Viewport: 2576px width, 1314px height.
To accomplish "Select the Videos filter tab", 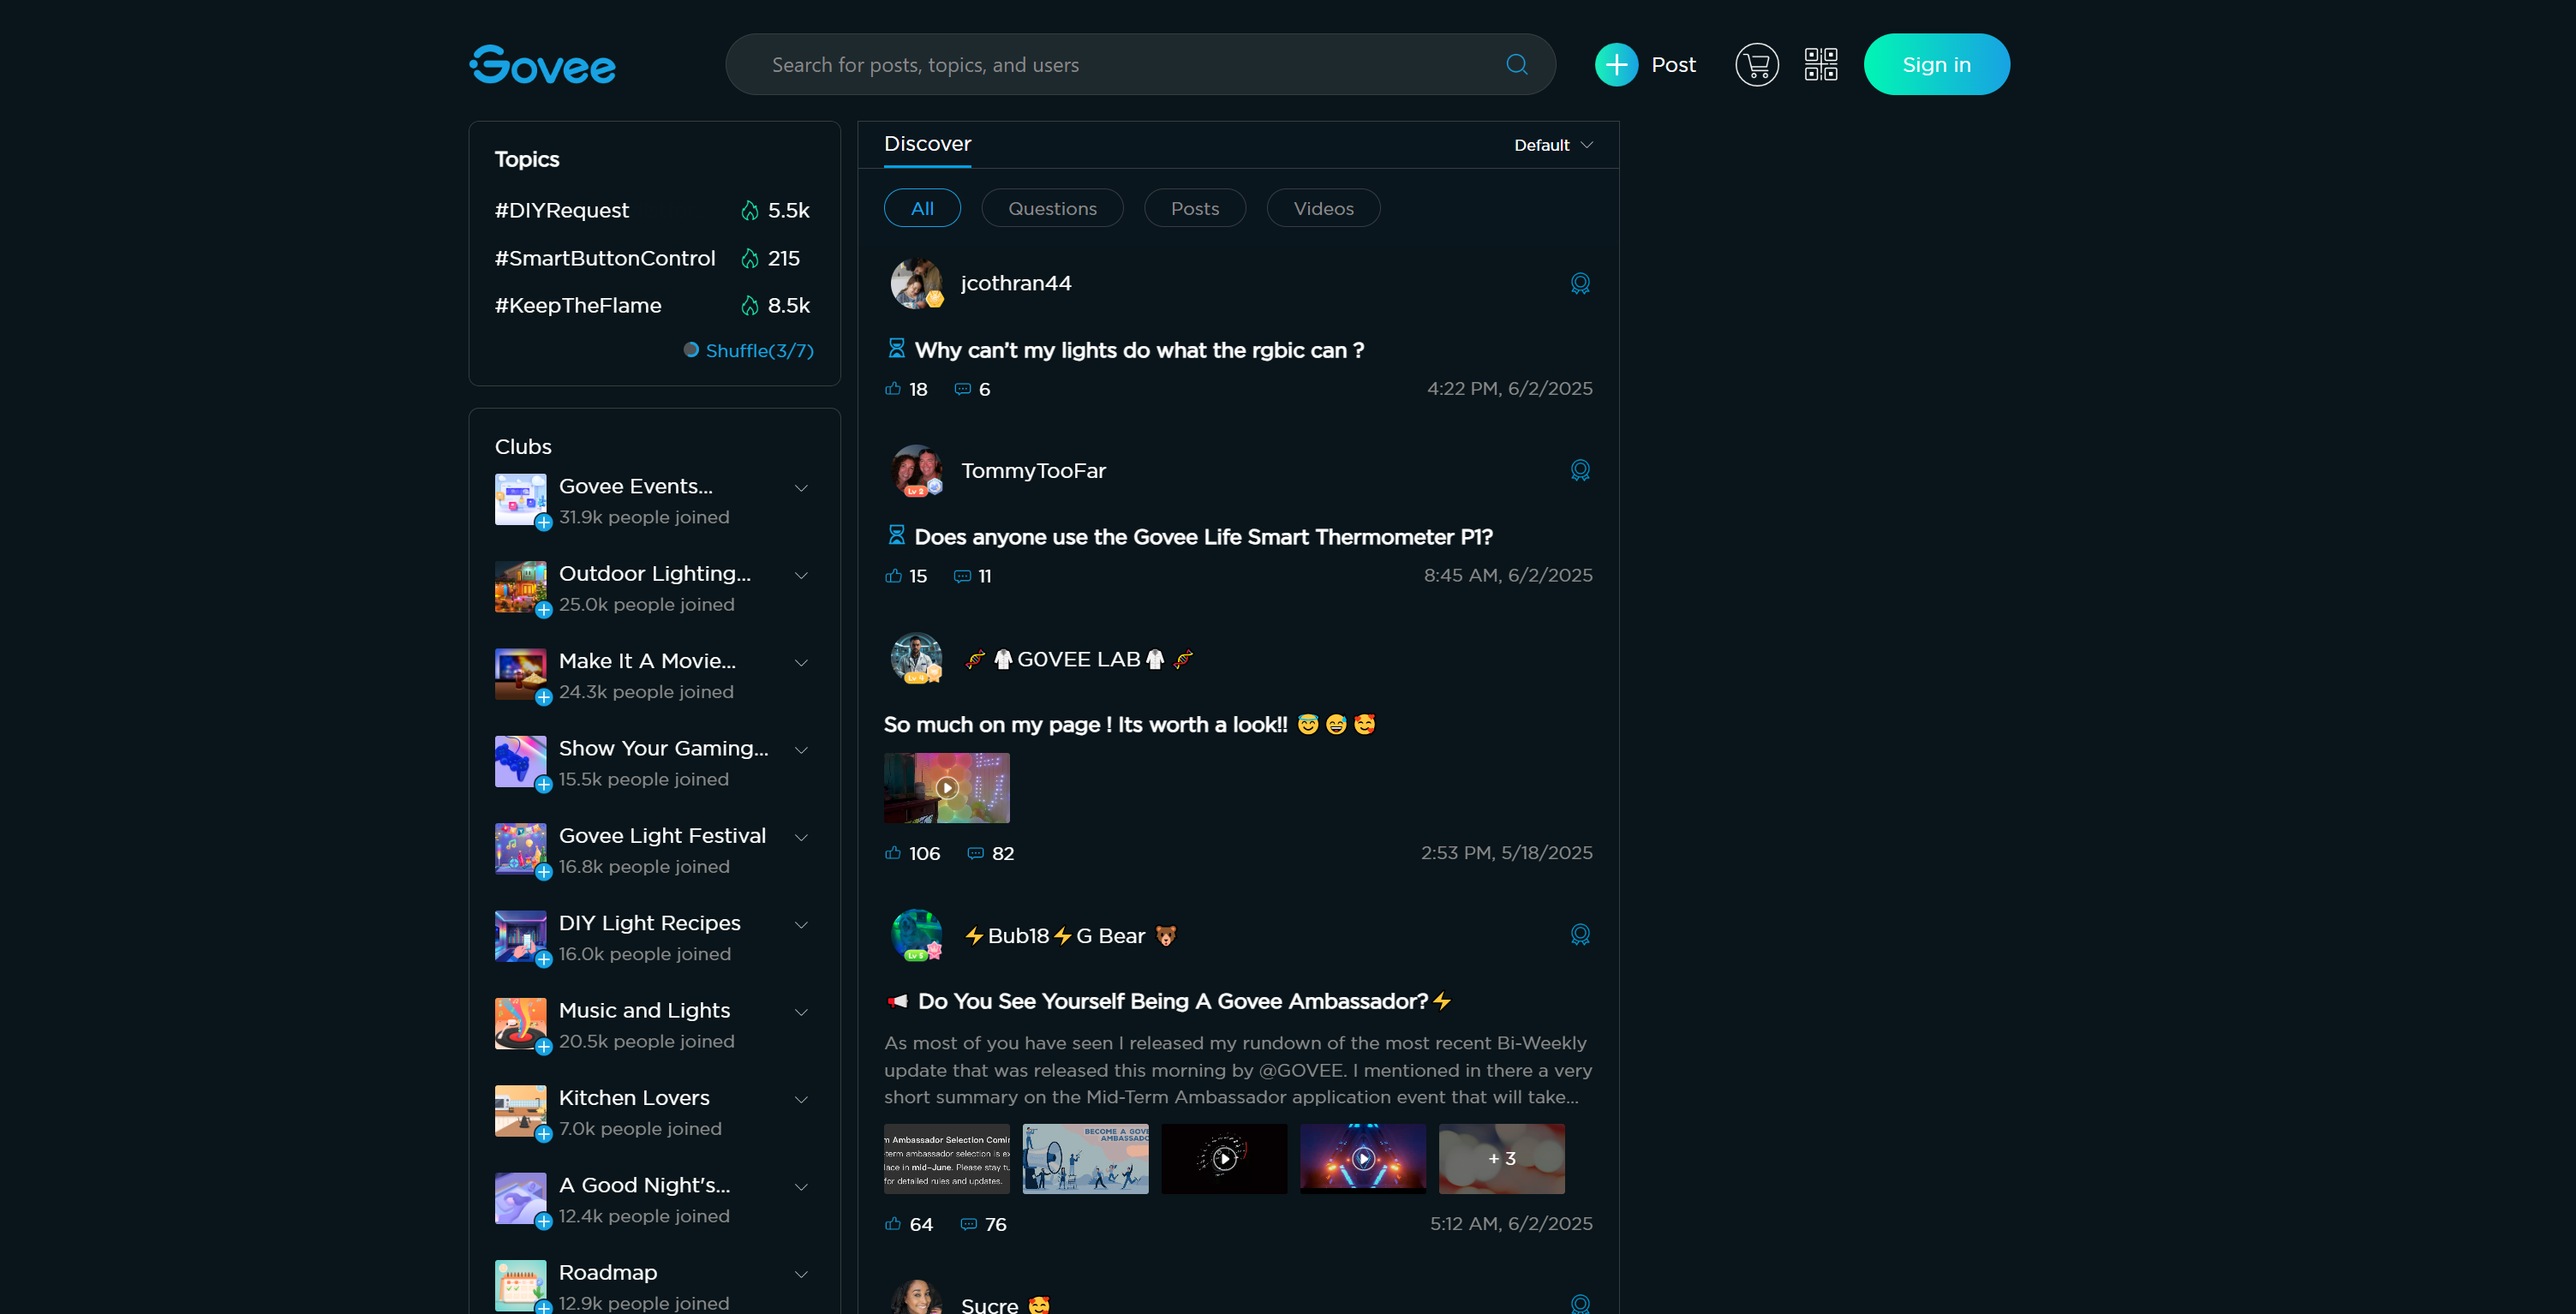I will click(1323, 208).
